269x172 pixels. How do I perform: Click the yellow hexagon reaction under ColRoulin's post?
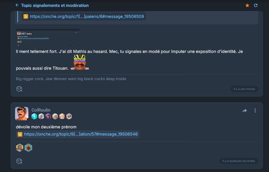(x=20, y=148)
